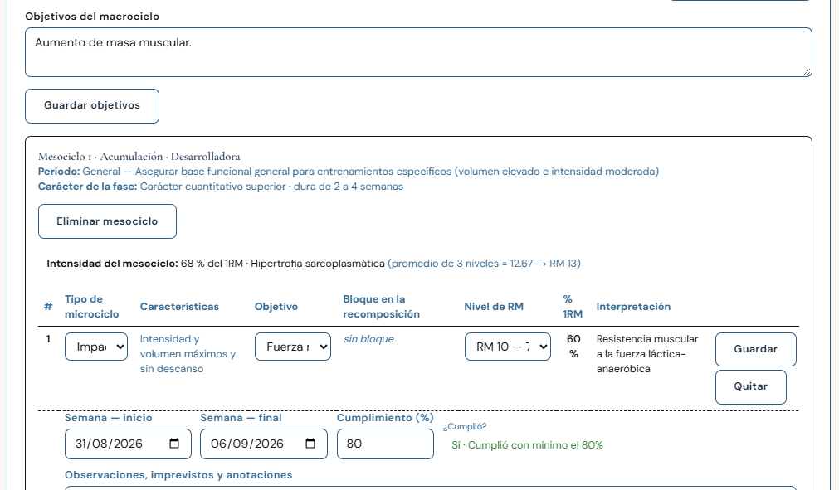Click 'Observaciones, imprevistos y anotaciones' label
The width and height of the screenshot is (839, 490).
click(x=178, y=475)
